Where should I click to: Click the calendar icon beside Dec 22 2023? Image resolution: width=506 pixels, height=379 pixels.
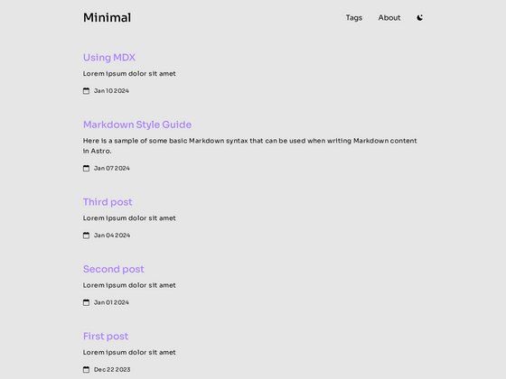click(86, 369)
